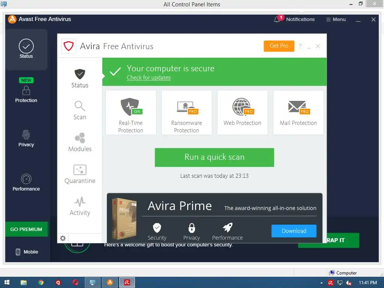The height and width of the screenshot is (288, 384).
Task: Click Get Pro button
Action: pyautogui.click(x=279, y=46)
